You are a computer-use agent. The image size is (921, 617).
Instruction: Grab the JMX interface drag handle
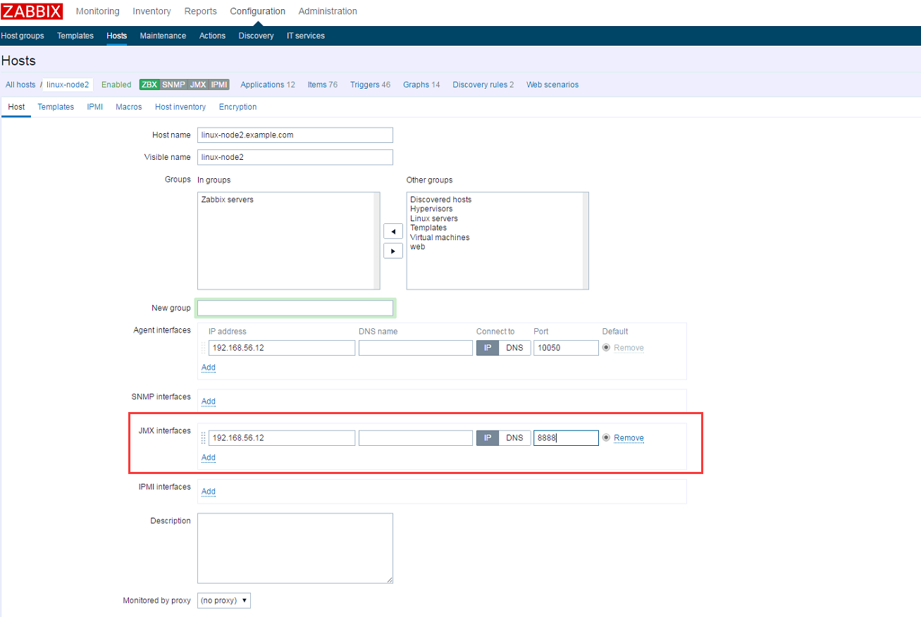point(204,438)
